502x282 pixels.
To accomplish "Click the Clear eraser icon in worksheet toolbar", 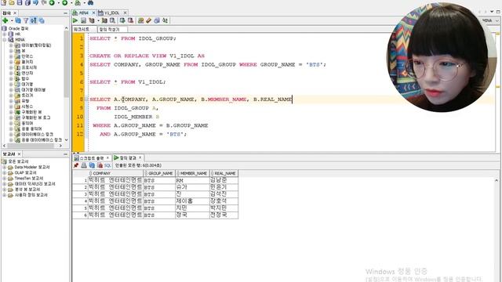I will pos(148,20).
